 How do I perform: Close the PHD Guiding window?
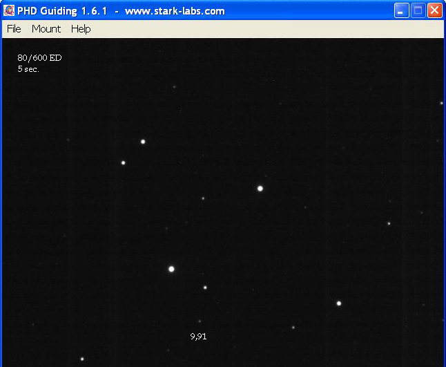point(435,11)
